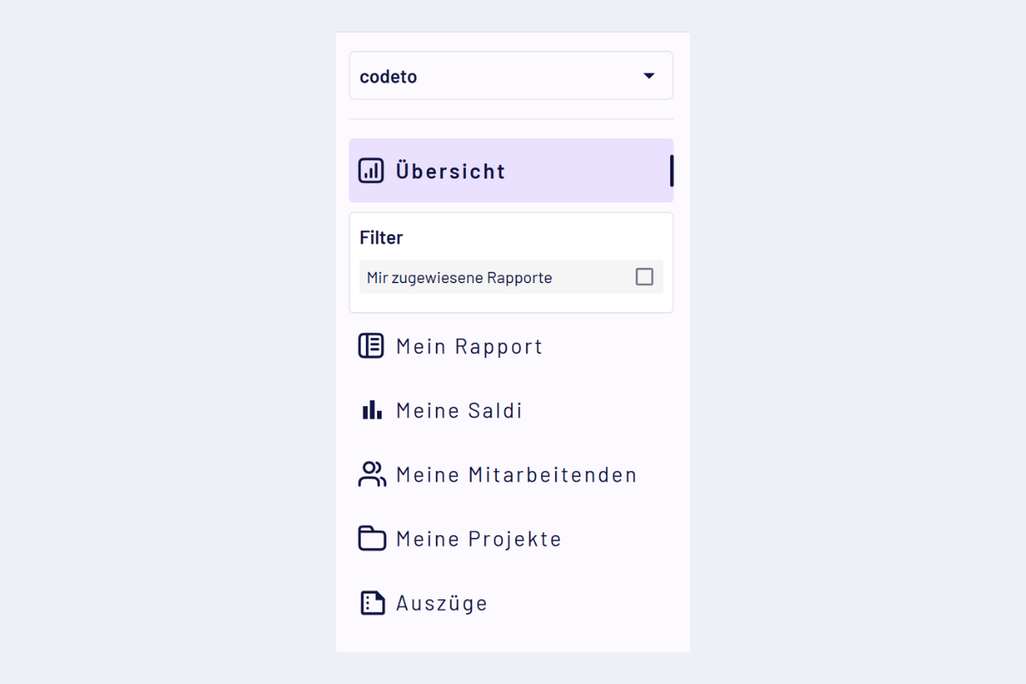
Task: Click blank area inside the codeto selector box
Action: [x=530, y=76]
